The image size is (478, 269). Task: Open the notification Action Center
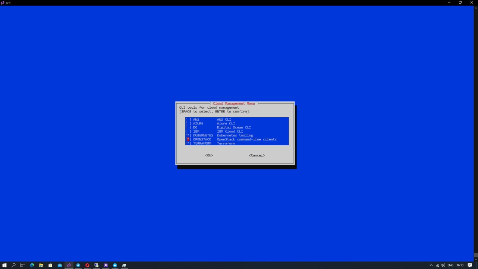tap(470, 265)
